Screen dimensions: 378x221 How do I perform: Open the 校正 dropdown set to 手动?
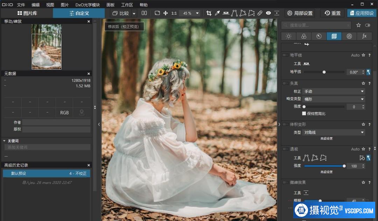(x=334, y=92)
